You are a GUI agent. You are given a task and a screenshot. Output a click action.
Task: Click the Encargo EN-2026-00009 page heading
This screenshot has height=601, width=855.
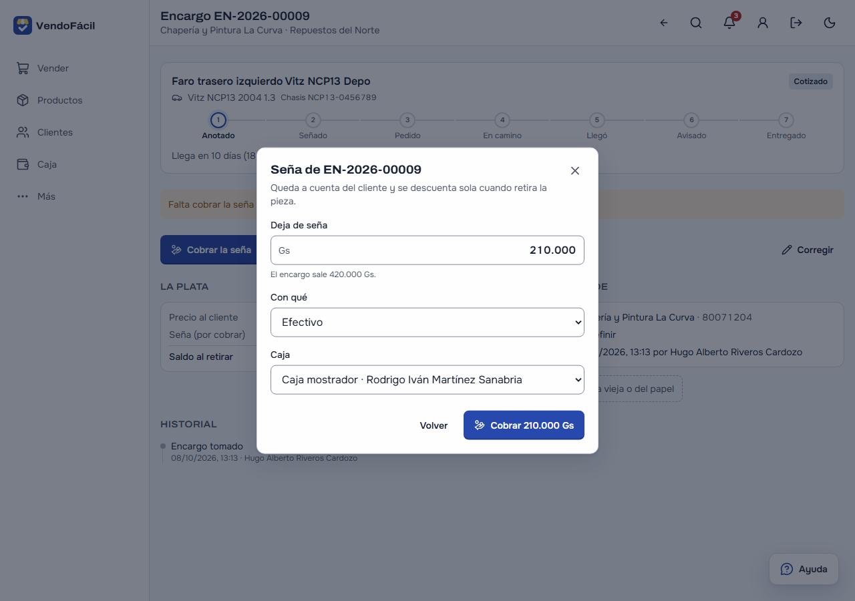[x=235, y=16]
